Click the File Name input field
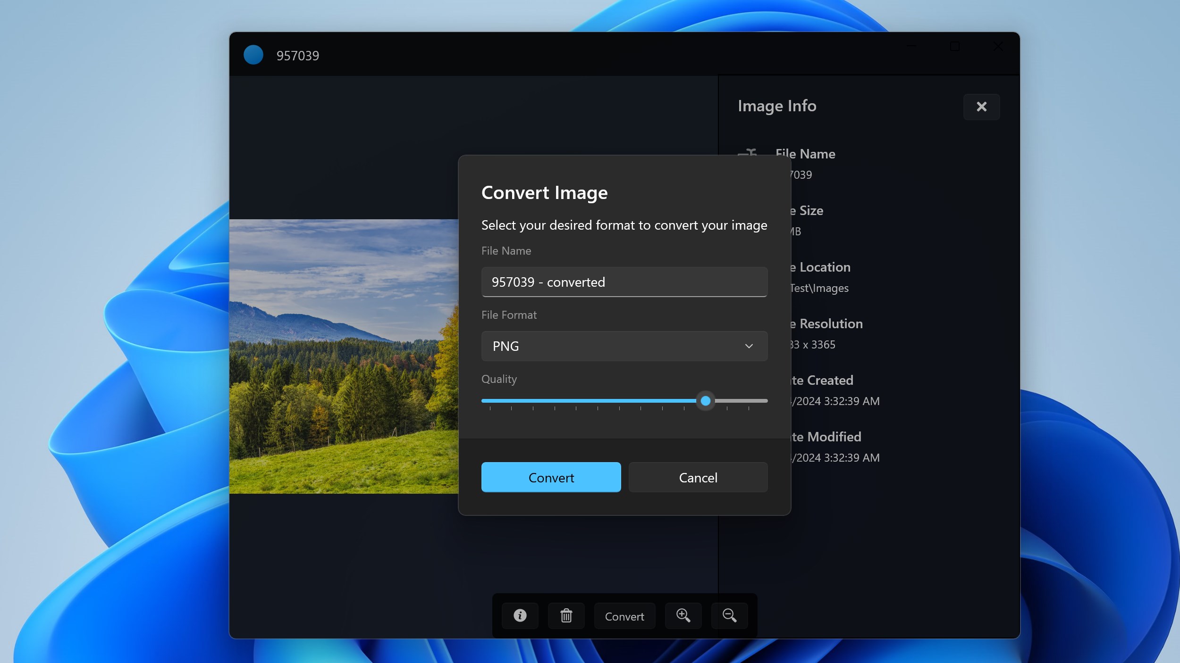Image resolution: width=1180 pixels, height=663 pixels. pos(624,282)
